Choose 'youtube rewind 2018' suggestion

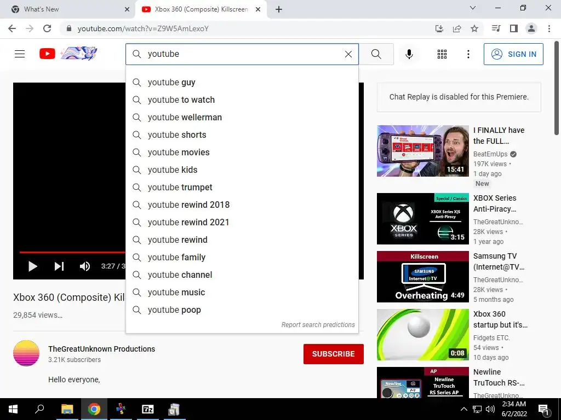[x=242, y=205]
